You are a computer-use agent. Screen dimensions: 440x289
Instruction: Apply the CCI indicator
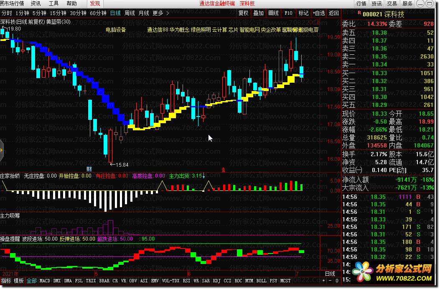(x=228, y=281)
